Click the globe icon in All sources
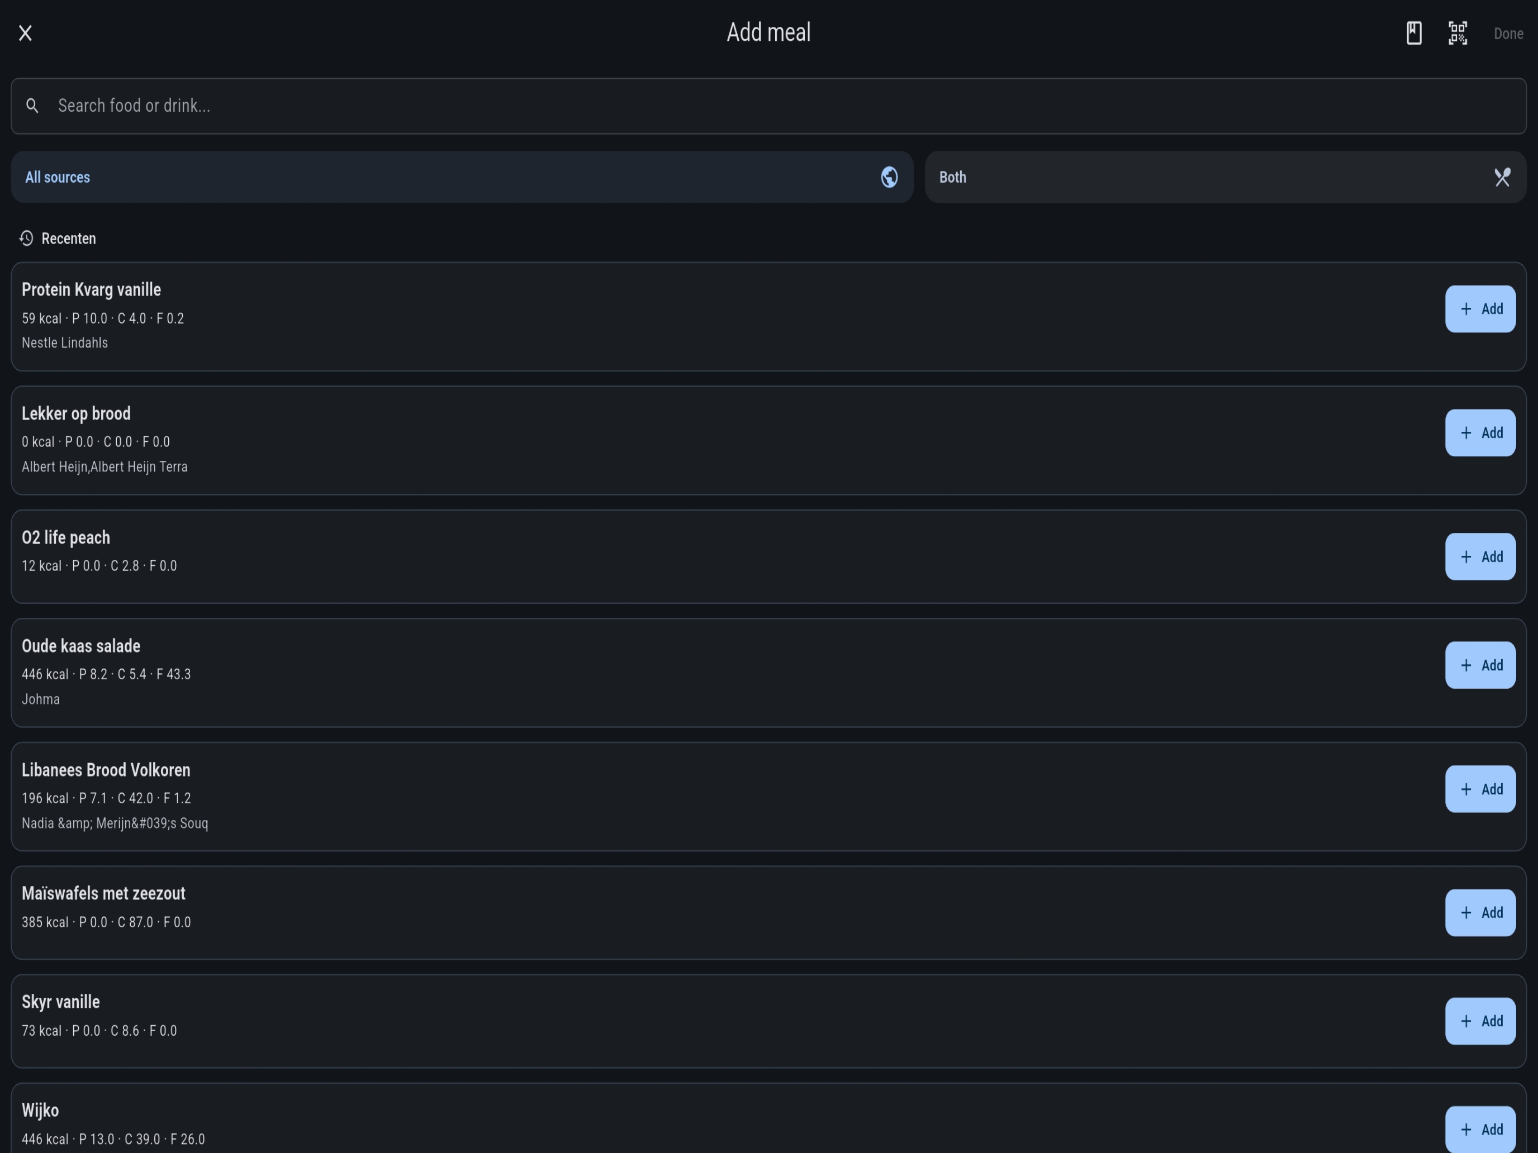The height and width of the screenshot is (1153, 1538). [x=889, y=177]
